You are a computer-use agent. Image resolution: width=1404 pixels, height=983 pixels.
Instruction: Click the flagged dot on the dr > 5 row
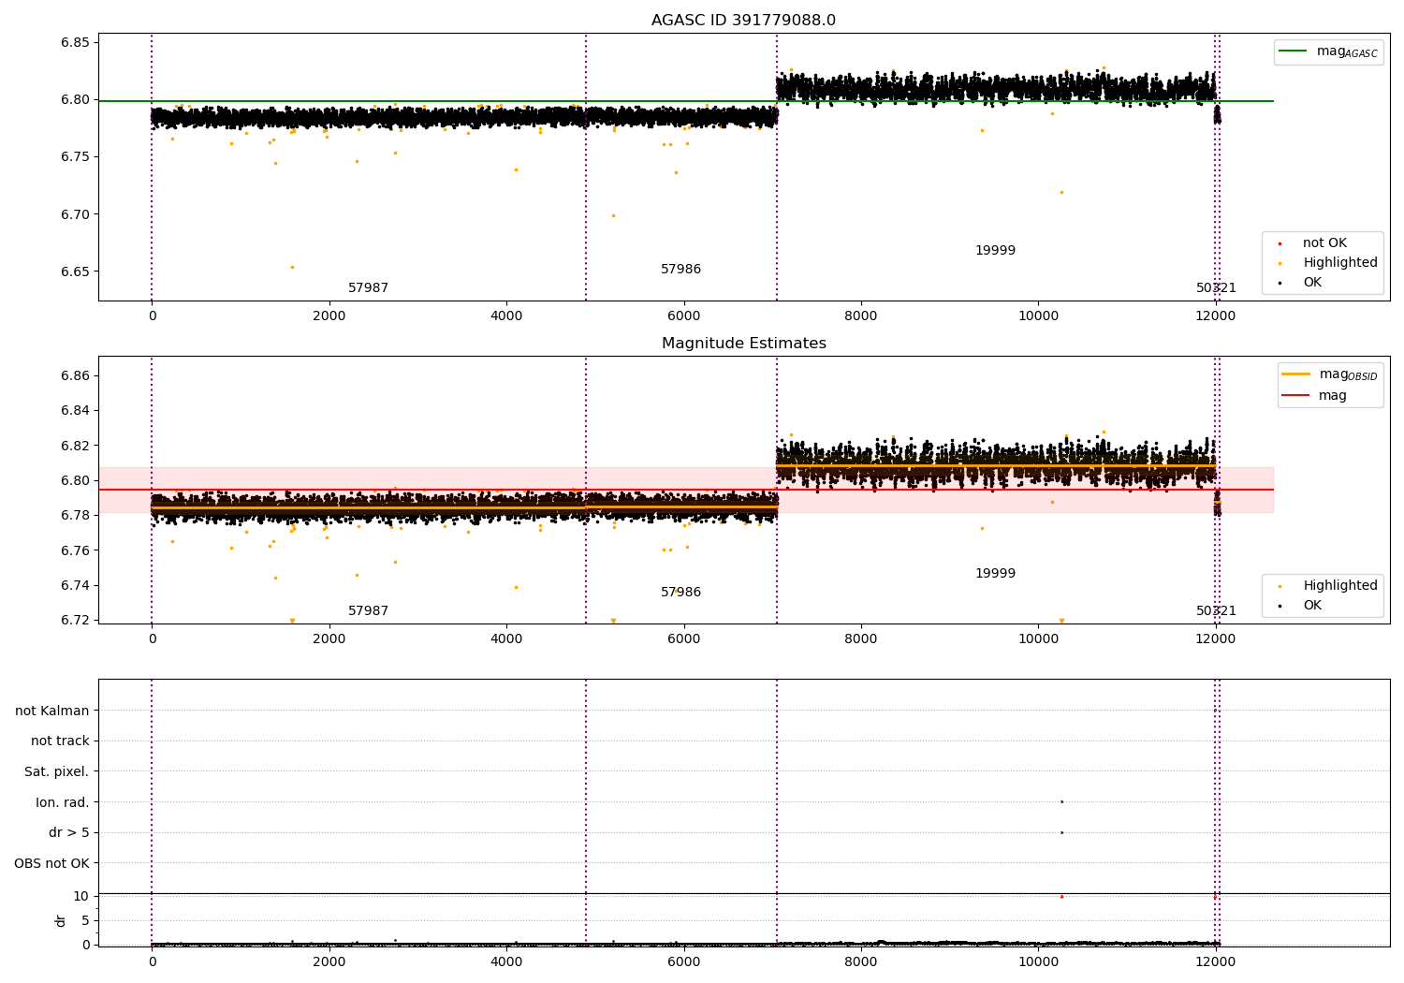[1061, 832]
